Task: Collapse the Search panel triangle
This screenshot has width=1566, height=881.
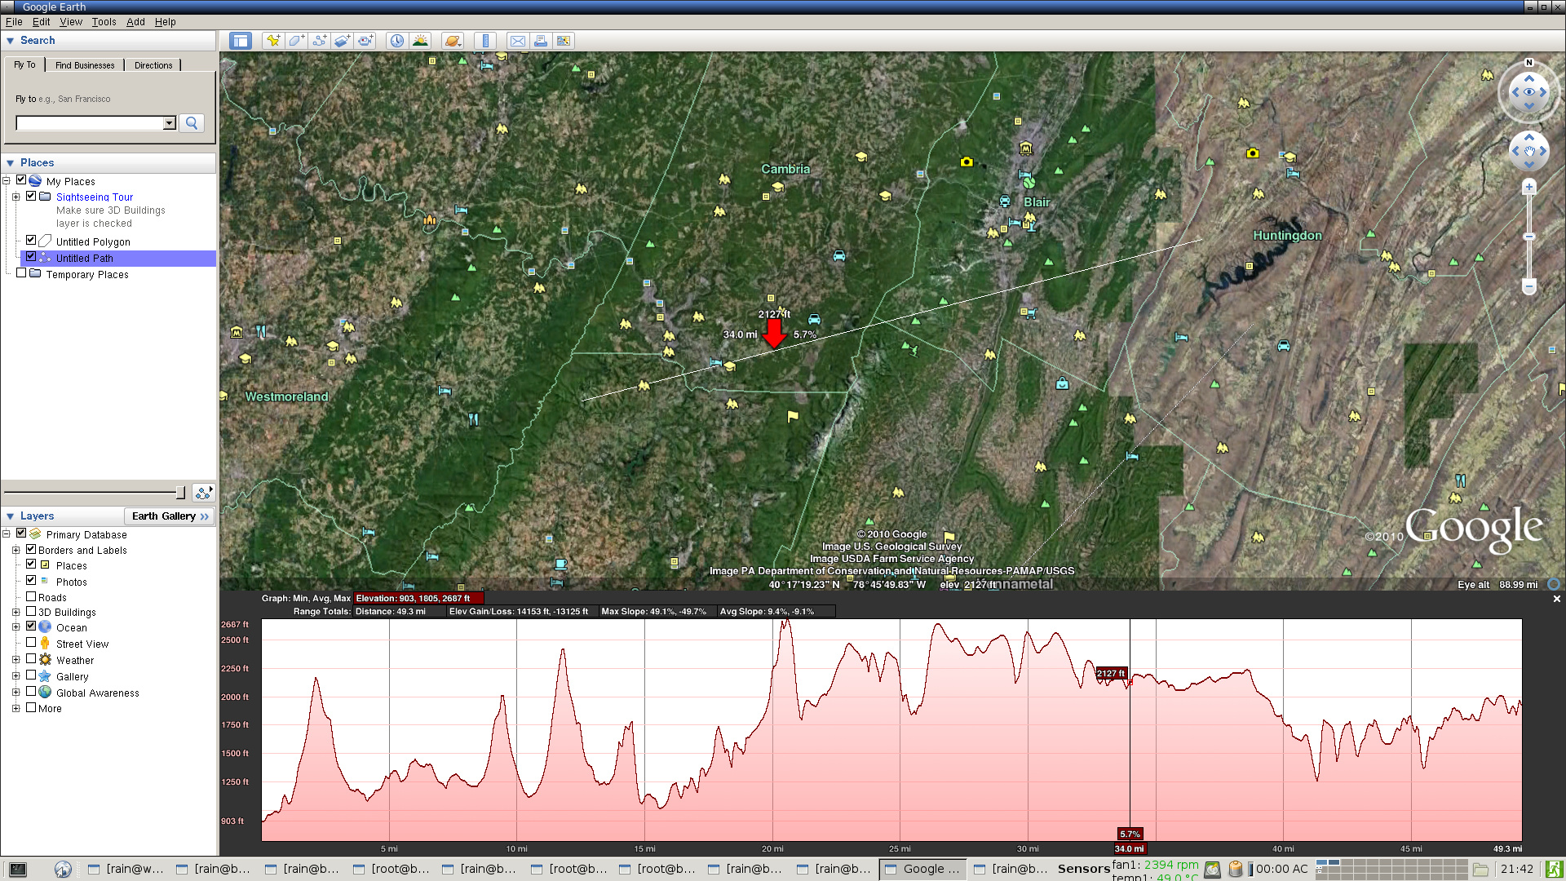Action: [10, 41]
